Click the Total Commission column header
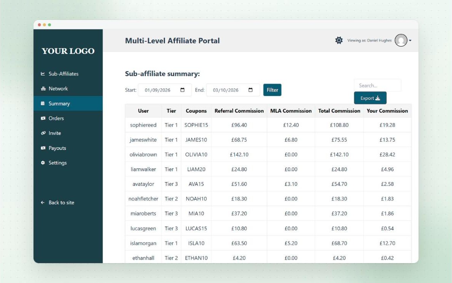This screenshot has height=283, width=452. [339, 111]
